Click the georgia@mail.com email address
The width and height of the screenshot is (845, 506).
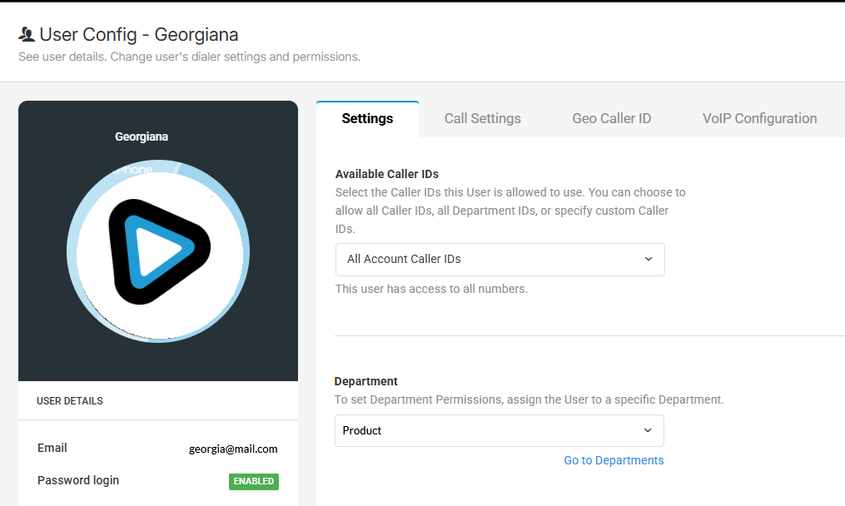tap(233, 449)
